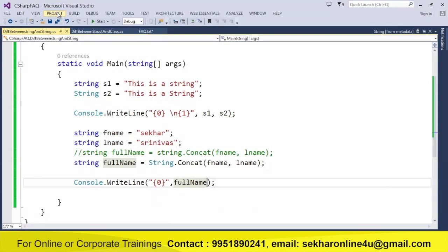Open the TEAM menu
Viewport: 448px width, 252px height.
[x=110, y=13]
